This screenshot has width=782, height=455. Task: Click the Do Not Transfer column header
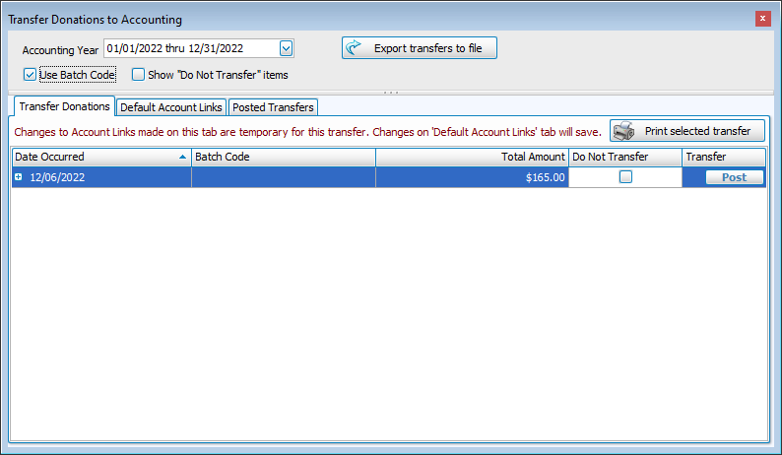[624, 157]
